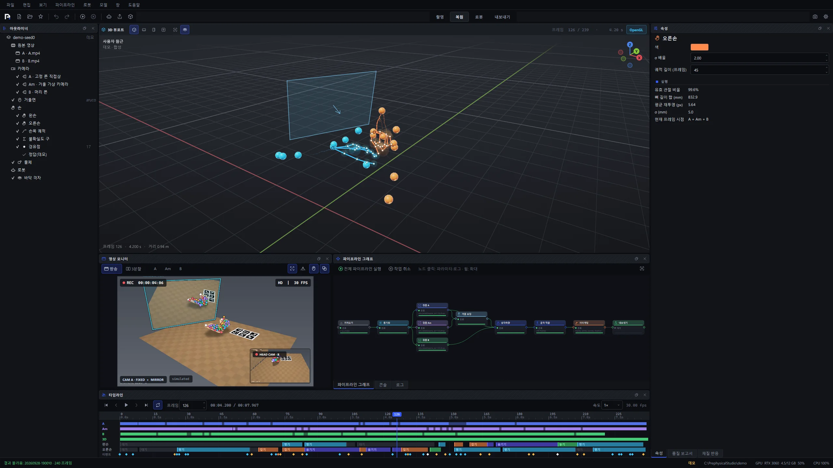Screen dimensions: 833x468
Task: Toggle checkbox for 손목 궤적
Action: [18, 131]
